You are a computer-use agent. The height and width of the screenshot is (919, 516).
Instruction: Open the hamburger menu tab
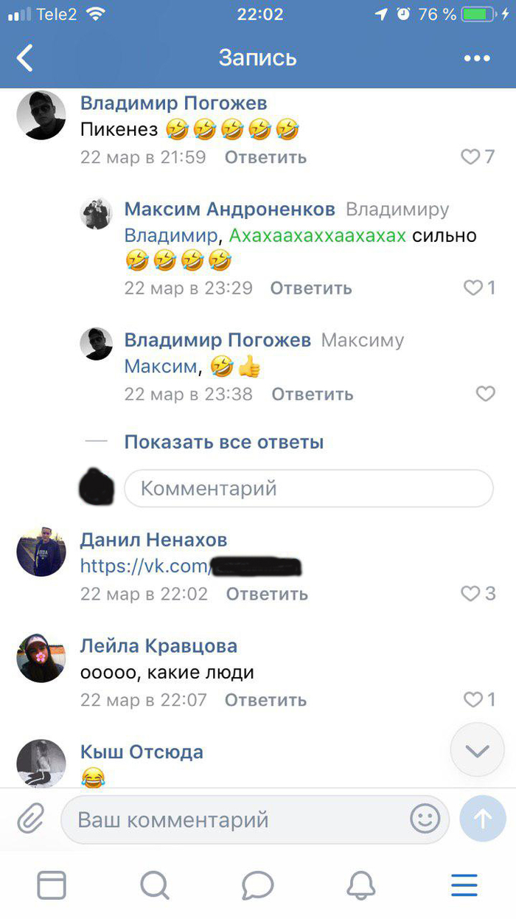point(464,885)
